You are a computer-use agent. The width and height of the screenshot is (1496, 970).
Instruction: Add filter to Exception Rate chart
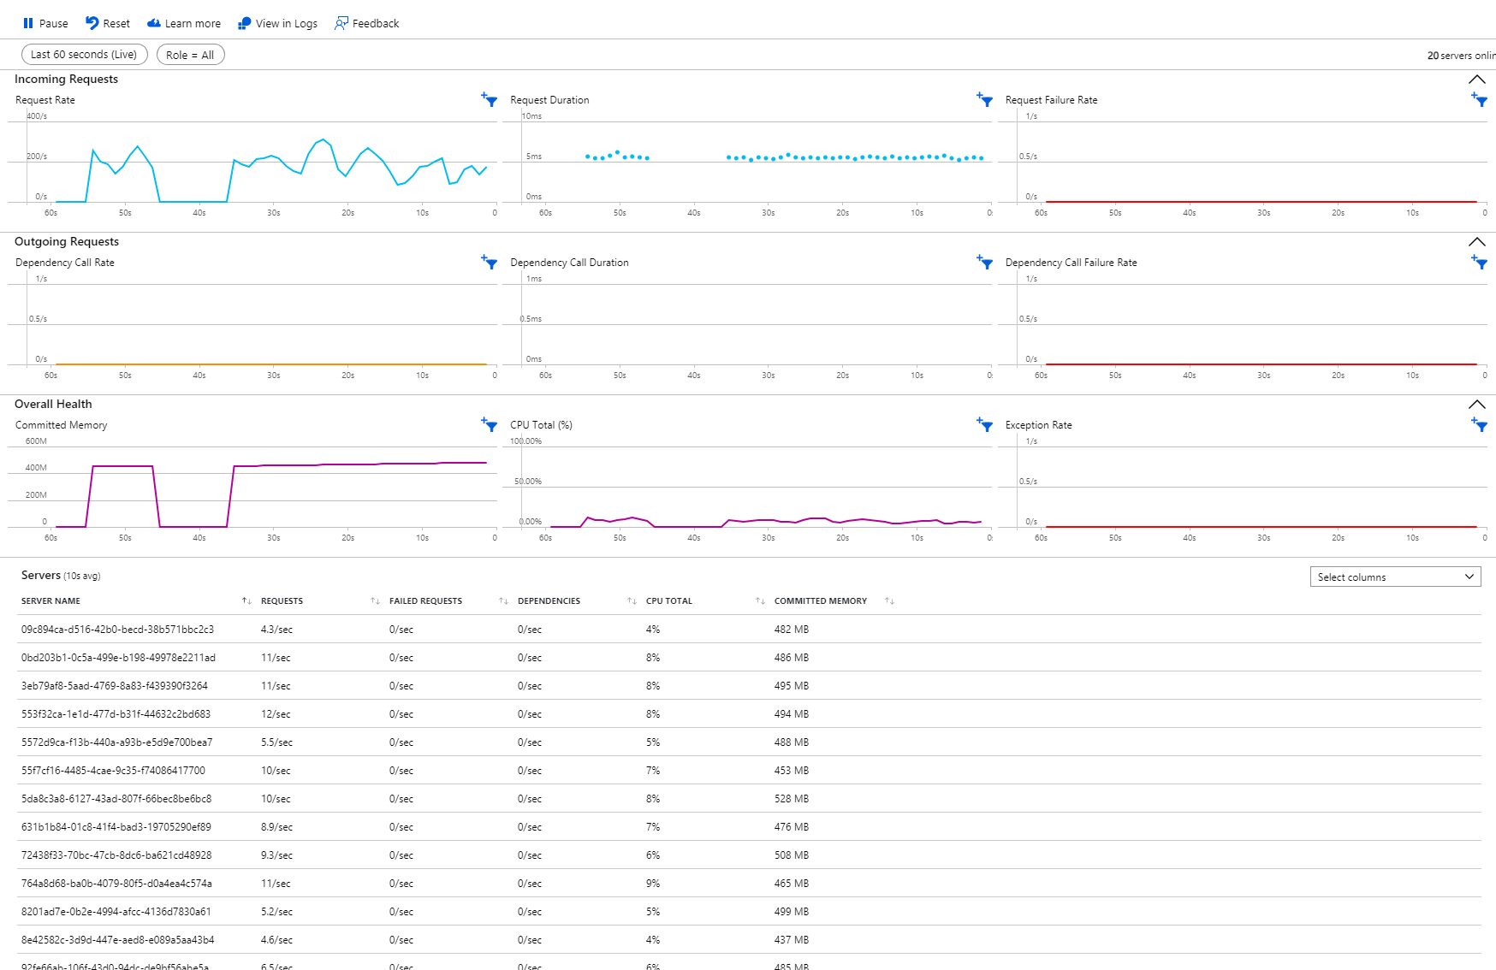click(1480, 425)
